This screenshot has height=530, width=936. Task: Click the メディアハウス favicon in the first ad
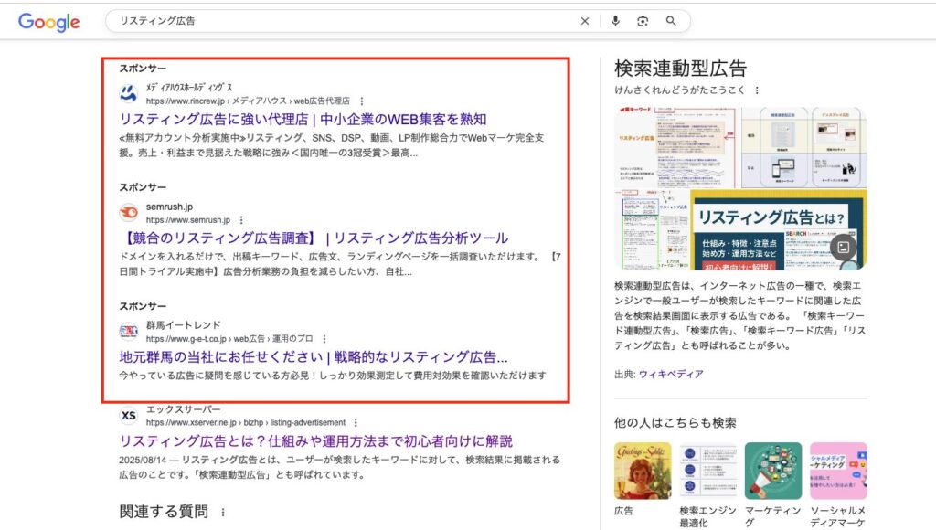(x=128, y=94)
